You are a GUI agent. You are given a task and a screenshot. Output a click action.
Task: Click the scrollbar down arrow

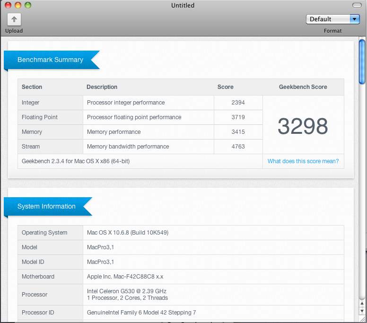pos(362,311)
